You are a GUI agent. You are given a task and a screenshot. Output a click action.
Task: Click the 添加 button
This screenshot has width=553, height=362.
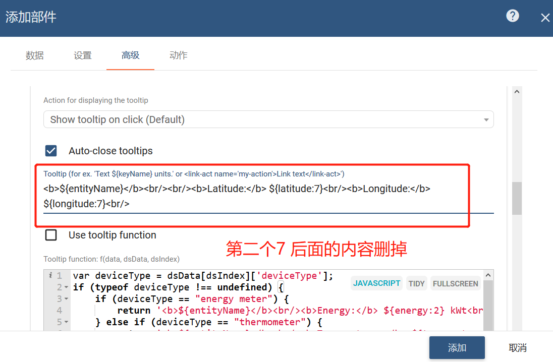(457, 348)
